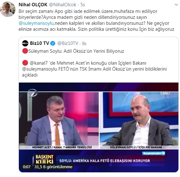Open the @suleymansoylu mention link
180x177 pixels.
[36, 23]
